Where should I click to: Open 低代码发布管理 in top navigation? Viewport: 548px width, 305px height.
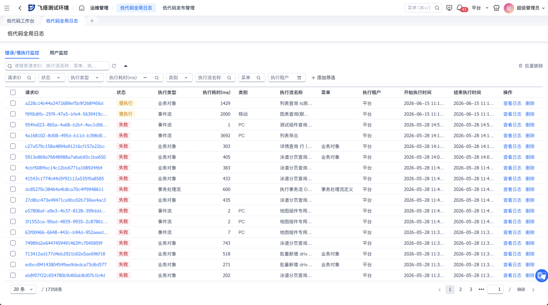click(179, 8)
